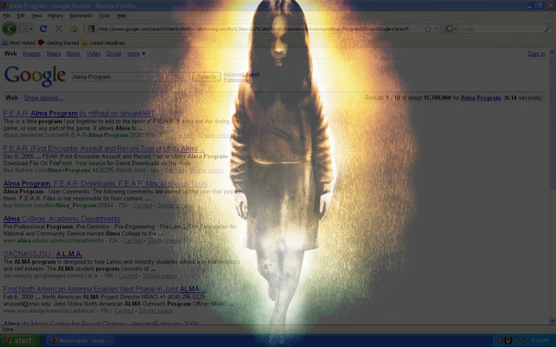Screen dimensions: 556x347
Task: Open the search engine selector icon
Action: pos(450,29)
